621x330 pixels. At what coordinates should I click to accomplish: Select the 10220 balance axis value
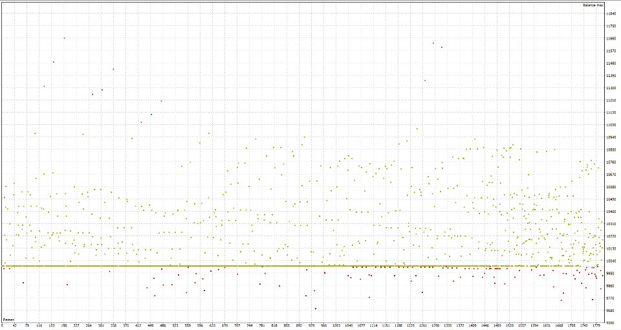pyautogui.click(x=611, y=236)
